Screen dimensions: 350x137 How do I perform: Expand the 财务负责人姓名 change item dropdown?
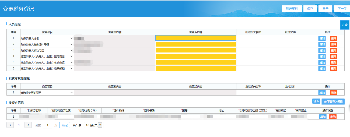(71, 38)
